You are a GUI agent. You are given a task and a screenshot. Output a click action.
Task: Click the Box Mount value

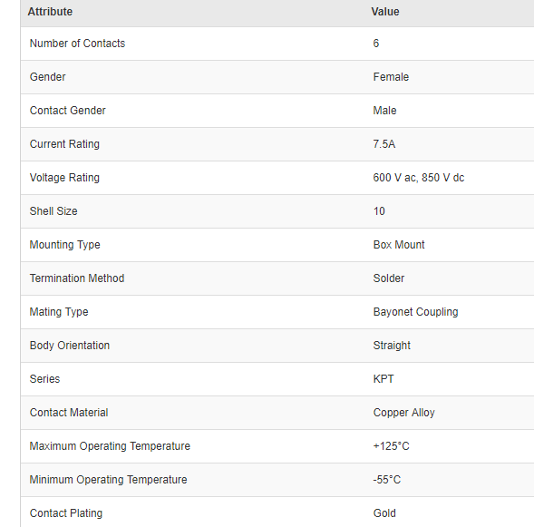pyautogui.click(x=399, y=245)
